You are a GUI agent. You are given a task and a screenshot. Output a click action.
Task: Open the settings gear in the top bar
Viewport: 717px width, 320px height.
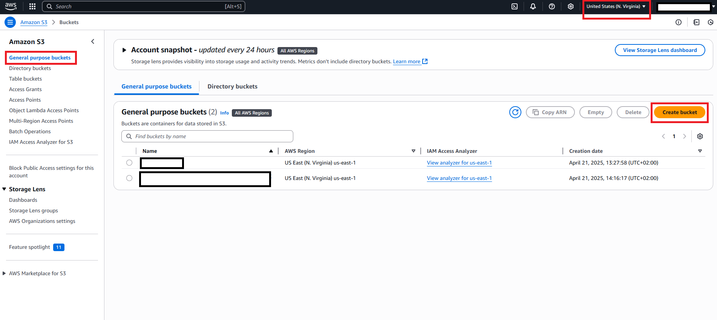[x=571, y=6]
